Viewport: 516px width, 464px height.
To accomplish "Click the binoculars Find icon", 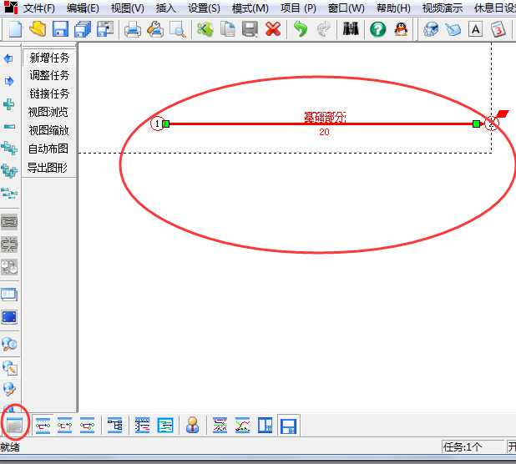I will (x=351, y=30).
